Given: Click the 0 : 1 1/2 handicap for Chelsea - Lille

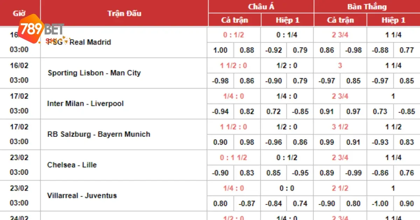Looking at the screenshot, I should (x=233, y=158).
